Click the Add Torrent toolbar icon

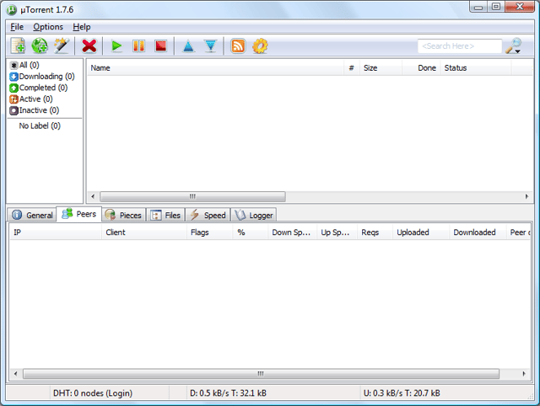coord(18,45)
